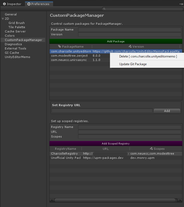Focus the Package Name input field
The image size is (184, 207).
(130, 30)
